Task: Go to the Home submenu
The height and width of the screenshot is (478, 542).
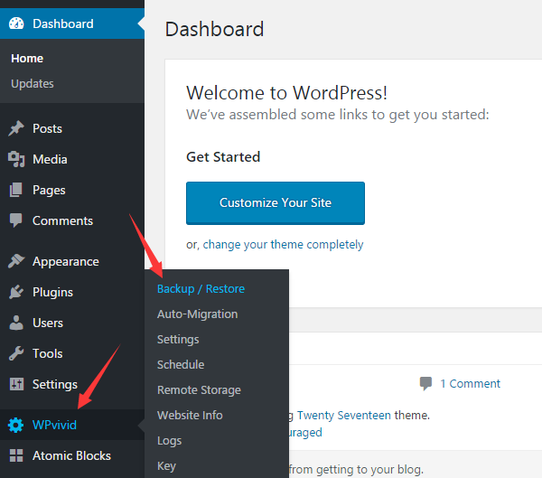Action: tap(27, 59)
